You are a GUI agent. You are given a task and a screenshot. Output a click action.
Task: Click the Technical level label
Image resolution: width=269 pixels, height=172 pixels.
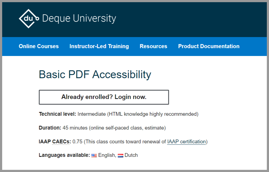coord(57,114)
